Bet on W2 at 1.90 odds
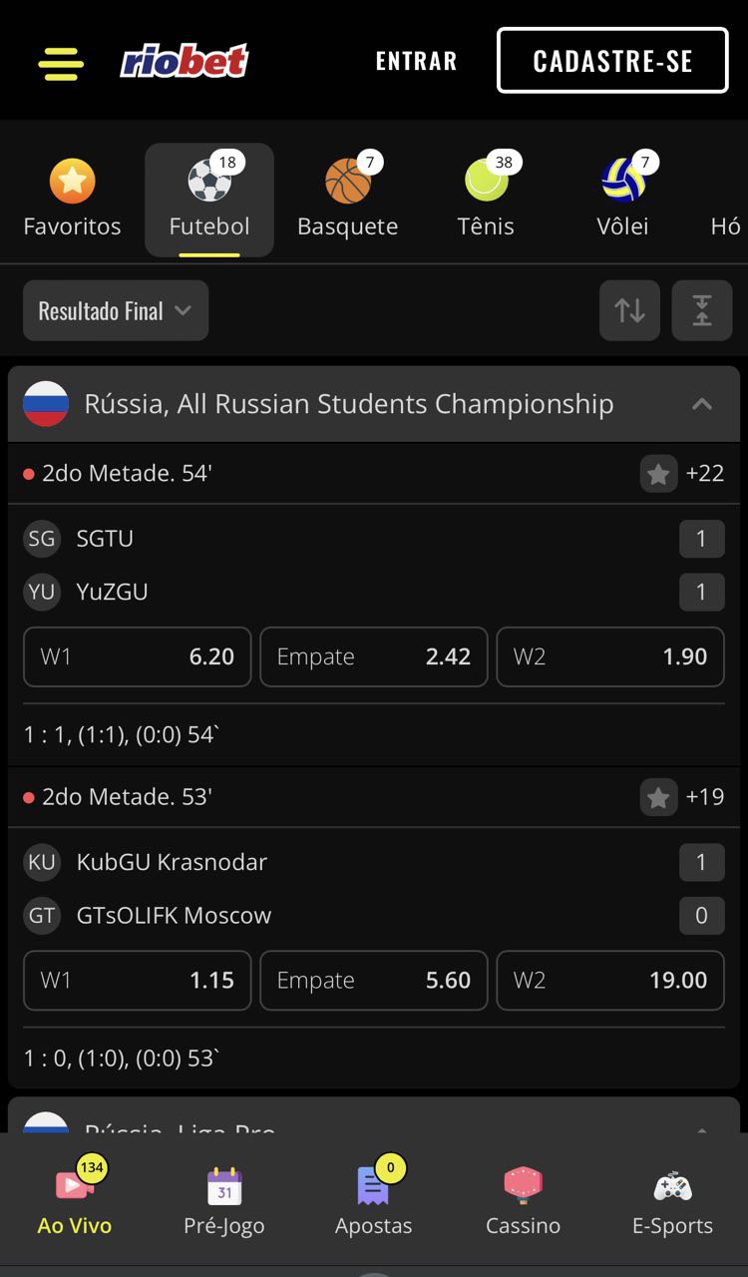 coord(610,656)
